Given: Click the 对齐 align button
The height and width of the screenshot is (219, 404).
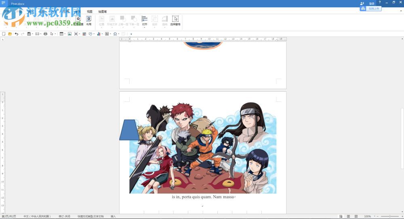Looking at the screenshot, I should tap(145, 21).
